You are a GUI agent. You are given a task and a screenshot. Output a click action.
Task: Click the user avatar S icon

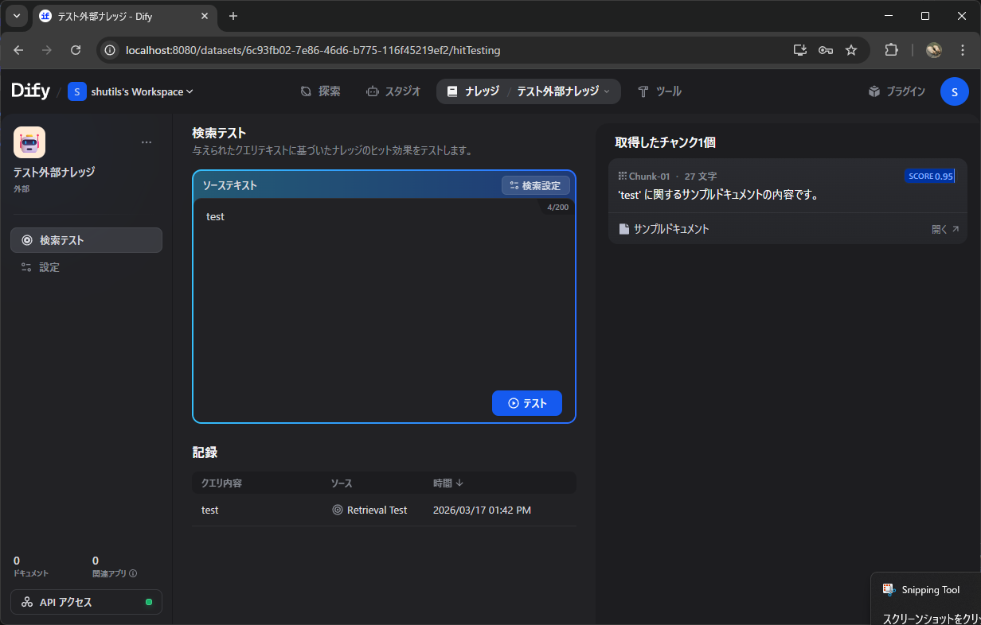[x=954, y=91]
